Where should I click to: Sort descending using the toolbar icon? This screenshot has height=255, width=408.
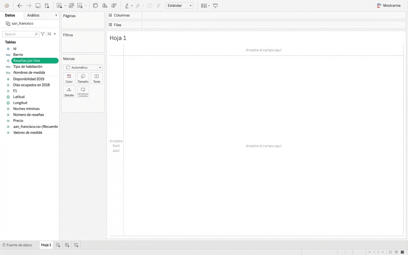coord(114,6)
